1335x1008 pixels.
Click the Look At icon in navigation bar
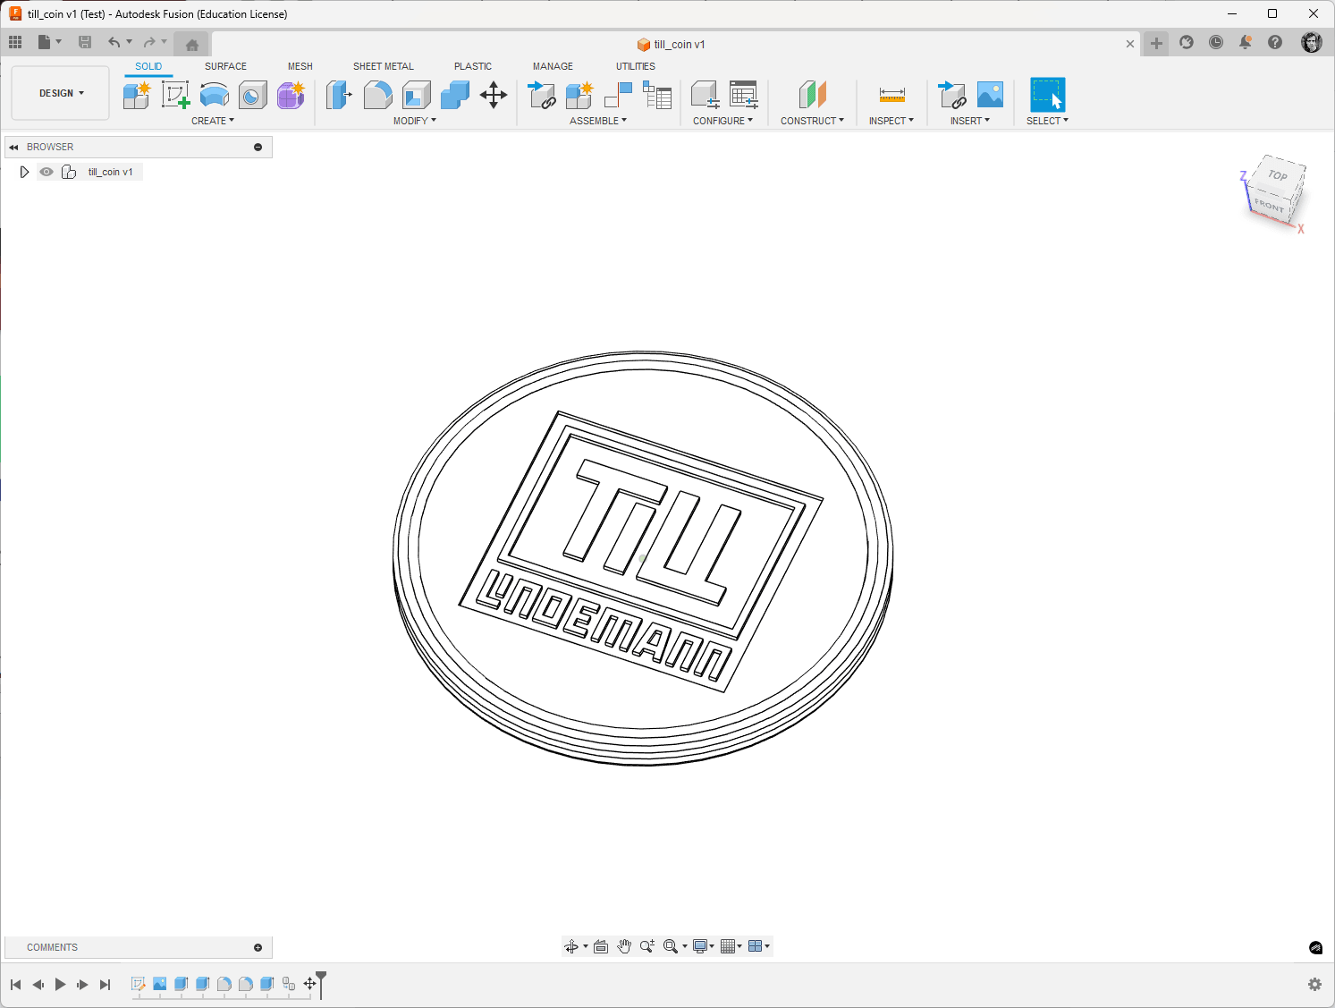[601, 946]
